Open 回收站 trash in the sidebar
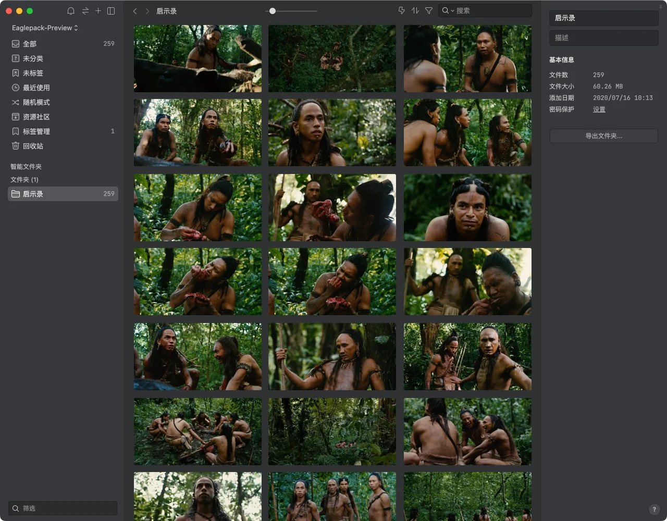The width and height of the screenshot is (667, 521). click(63, 146)
